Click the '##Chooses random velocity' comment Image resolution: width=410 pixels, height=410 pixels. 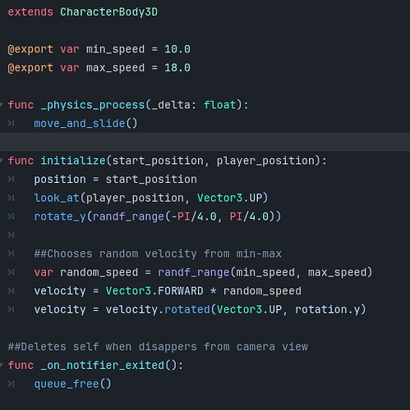pos(158,253)
